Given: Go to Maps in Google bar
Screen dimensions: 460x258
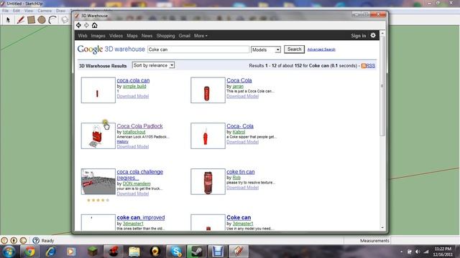Looking at the screenshot, I should [132, 36].
